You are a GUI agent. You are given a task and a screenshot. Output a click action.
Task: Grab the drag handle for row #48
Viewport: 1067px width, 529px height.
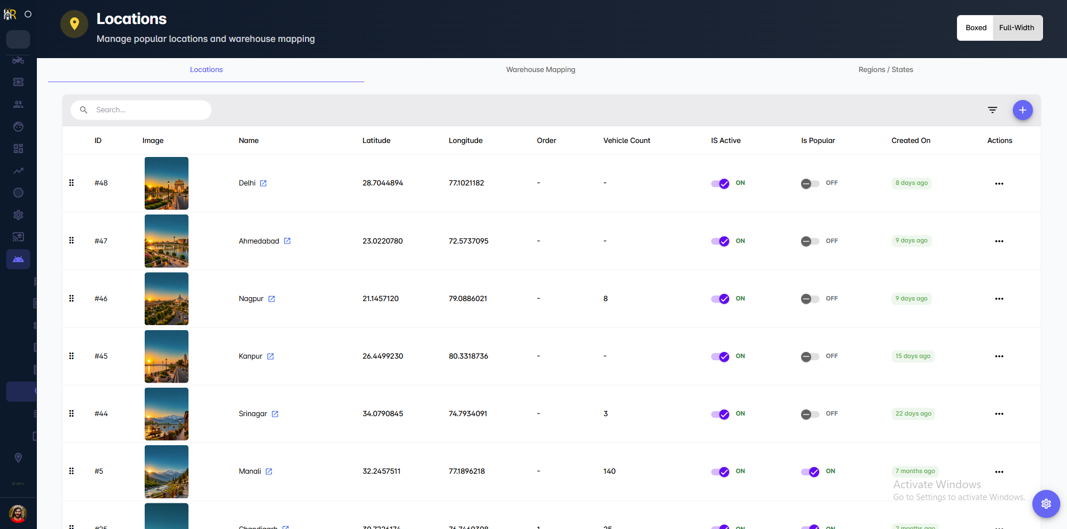[72, 183]
